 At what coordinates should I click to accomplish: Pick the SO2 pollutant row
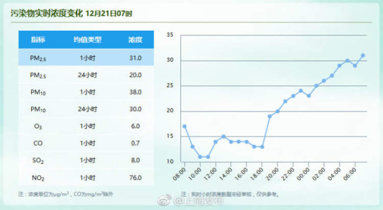(86, 160)
